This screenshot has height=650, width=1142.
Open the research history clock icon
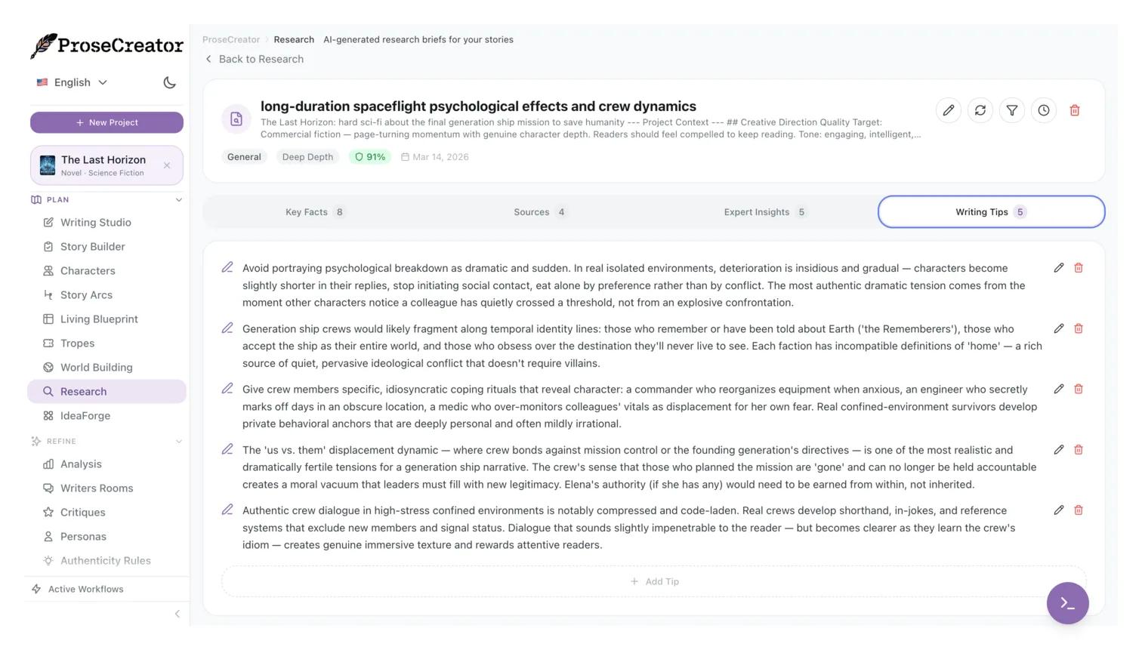point(1043,110)
